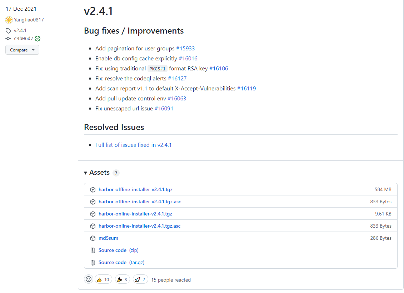
Task: Download Source code (zip)
Action: pos(119,250)
